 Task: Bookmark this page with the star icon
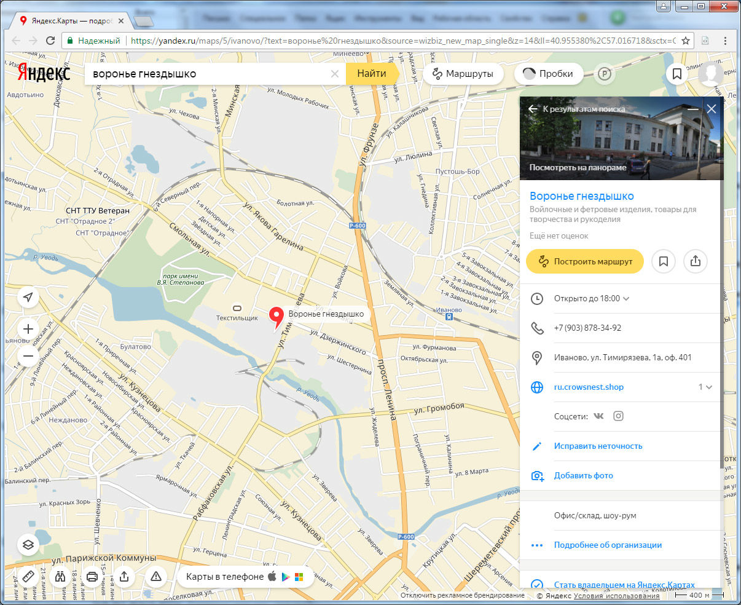pyautogui.click(x=686, y=41)
